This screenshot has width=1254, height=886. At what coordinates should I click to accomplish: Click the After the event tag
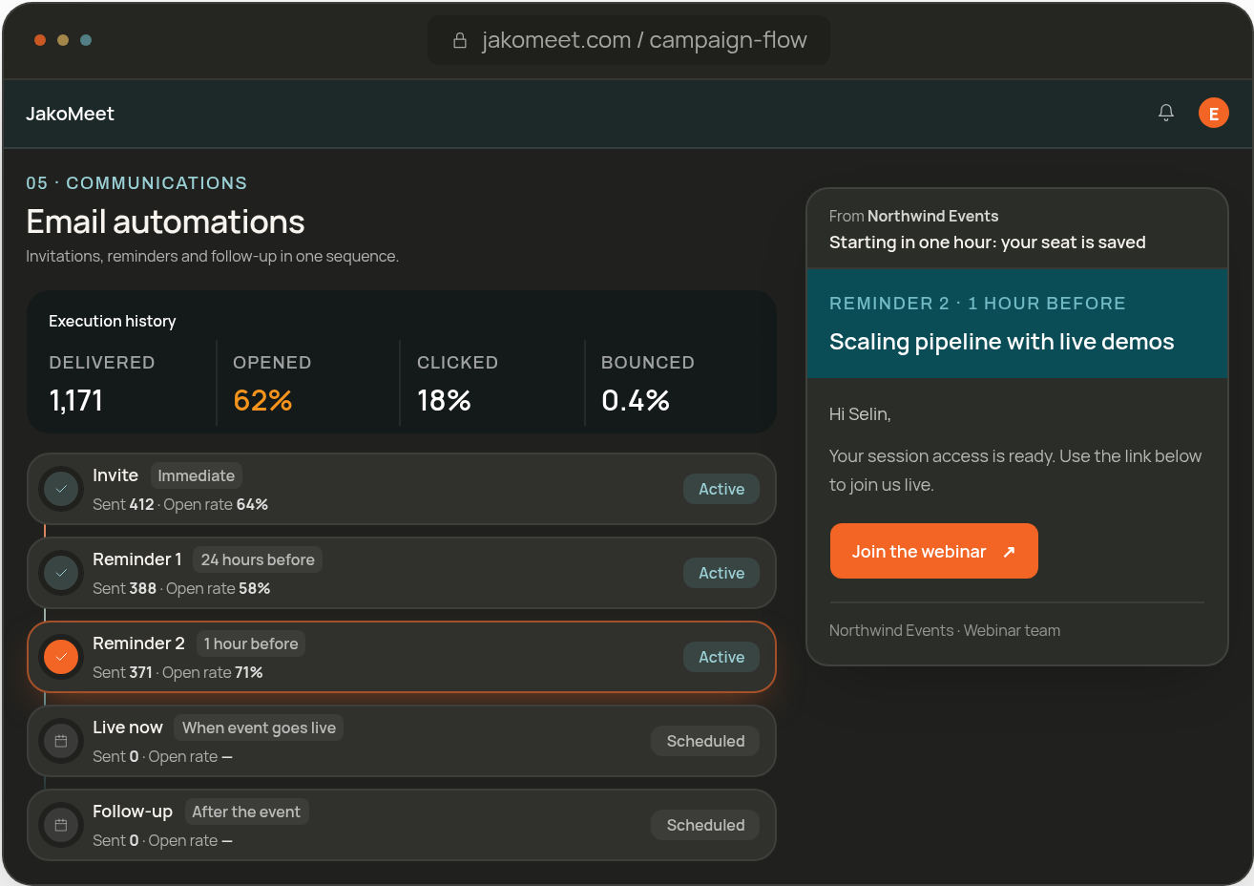[246, 812]
